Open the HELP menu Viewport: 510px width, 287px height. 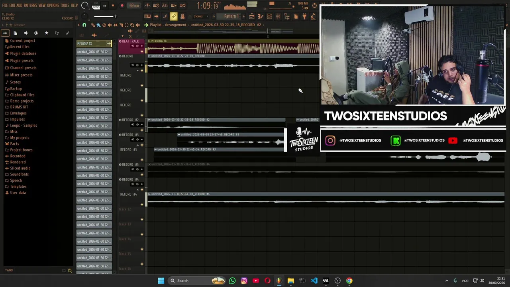(74, 6)
